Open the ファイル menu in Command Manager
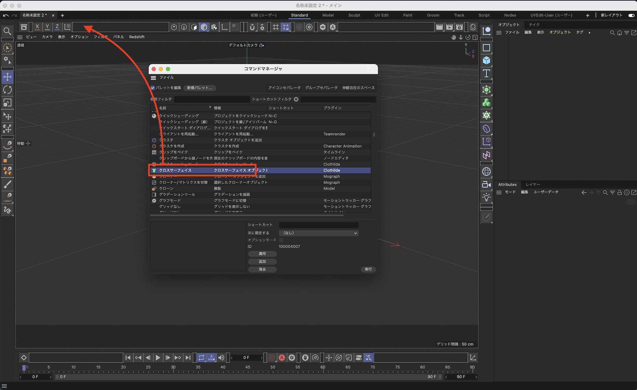The width and height of the screenshot is (637, 390). pyautogui.click(x=167, y=78)
